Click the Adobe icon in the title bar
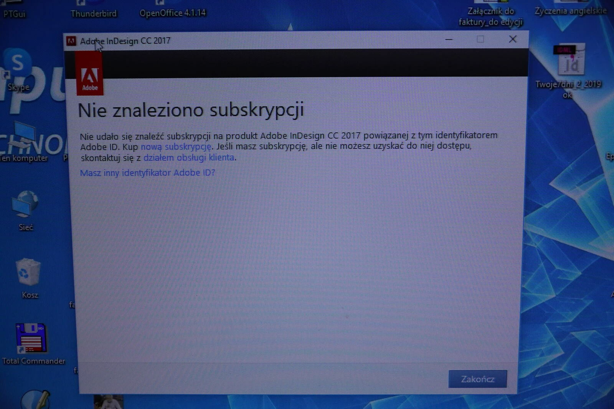 pyautogui.click(x=71, y=41)
